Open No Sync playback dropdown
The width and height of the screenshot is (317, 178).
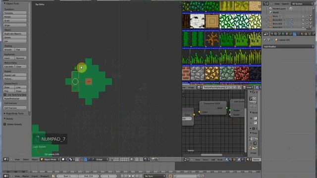155,176
